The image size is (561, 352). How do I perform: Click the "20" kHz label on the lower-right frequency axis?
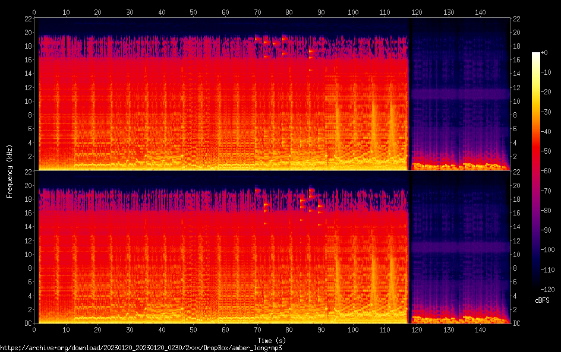pos(517,185)
